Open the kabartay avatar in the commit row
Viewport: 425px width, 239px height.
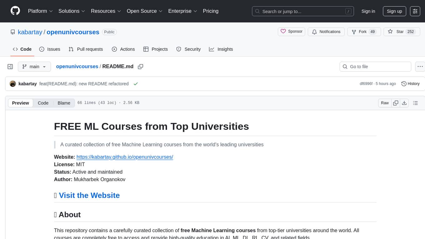pyautogui.click(x=13, y=84)
